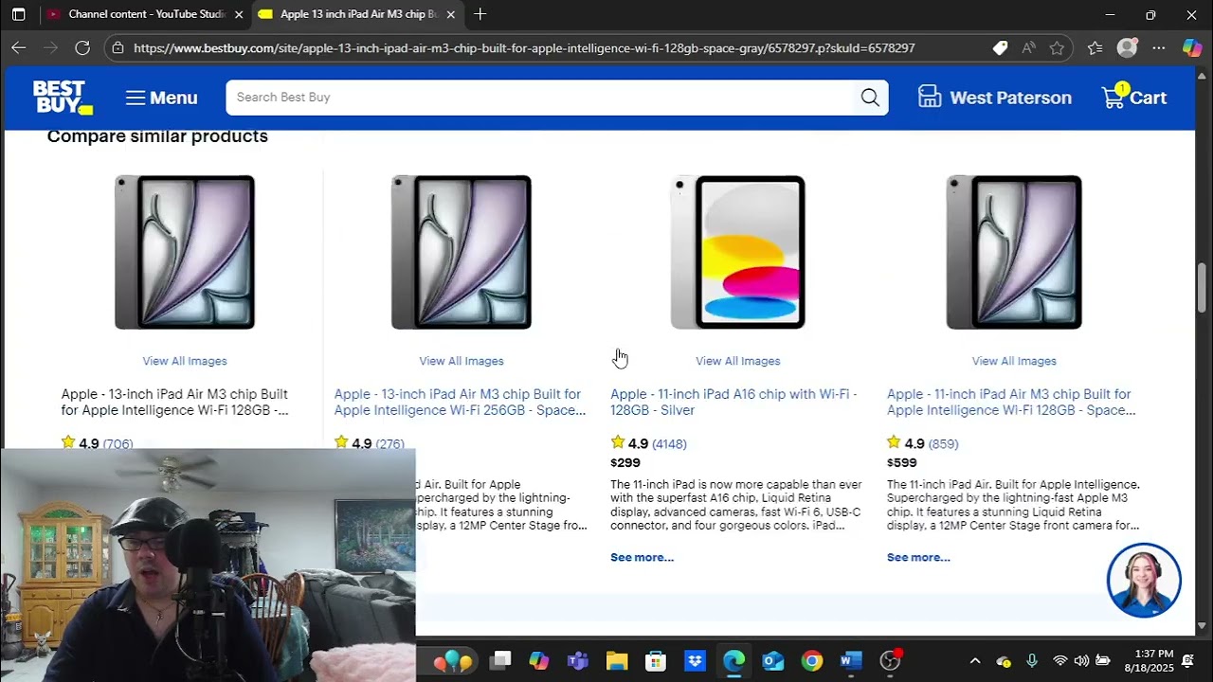Close the Apple iPad Air tab
This screenshot has height=682, width=1213.
click(450, 14)
